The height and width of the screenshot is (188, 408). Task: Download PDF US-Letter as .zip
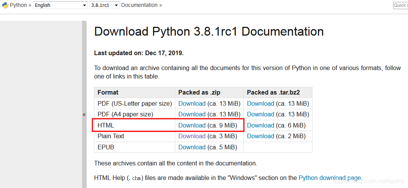[192, 104]
